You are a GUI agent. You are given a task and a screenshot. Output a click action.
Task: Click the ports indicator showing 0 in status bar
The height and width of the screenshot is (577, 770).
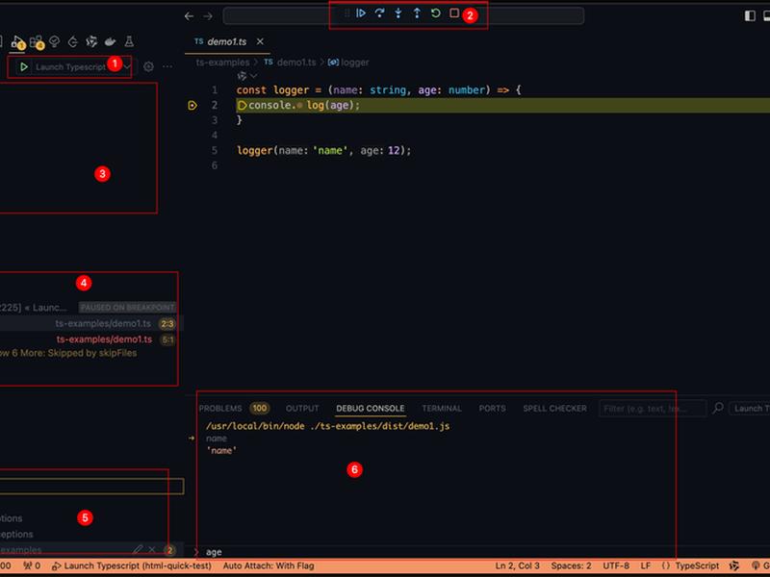click(32, 565)
